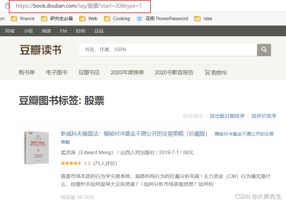Click the 豆瓣读书 logo
The image size is (286, 202).
(x=41, y=50)
